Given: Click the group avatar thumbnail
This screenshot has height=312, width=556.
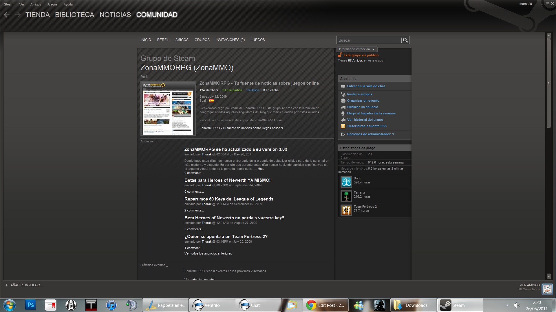Looking at the screenshot, I should (168, 108).
